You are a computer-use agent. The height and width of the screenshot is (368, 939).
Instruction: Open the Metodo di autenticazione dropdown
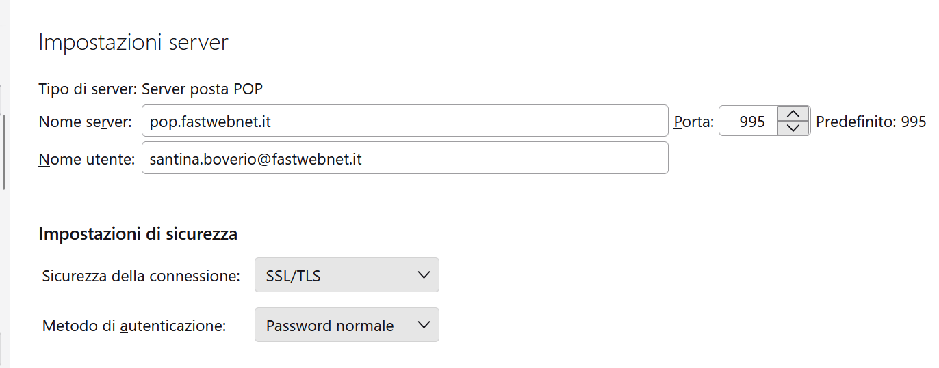click(x=346, y=325)
